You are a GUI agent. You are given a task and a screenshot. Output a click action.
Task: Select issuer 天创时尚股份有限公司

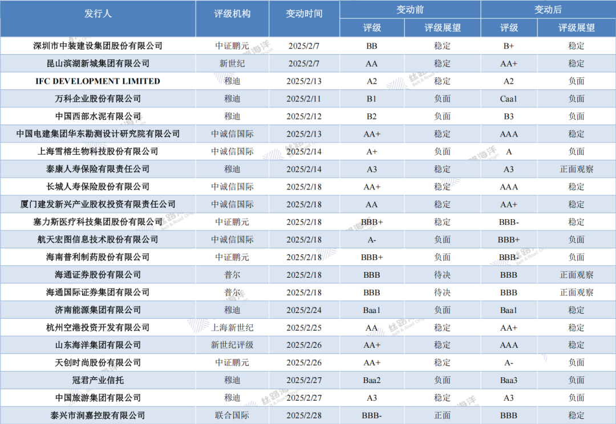98,363
